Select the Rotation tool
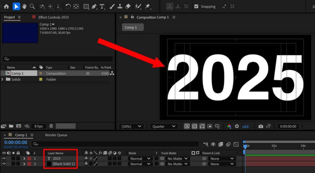315x173 pixels. (68, 6)
